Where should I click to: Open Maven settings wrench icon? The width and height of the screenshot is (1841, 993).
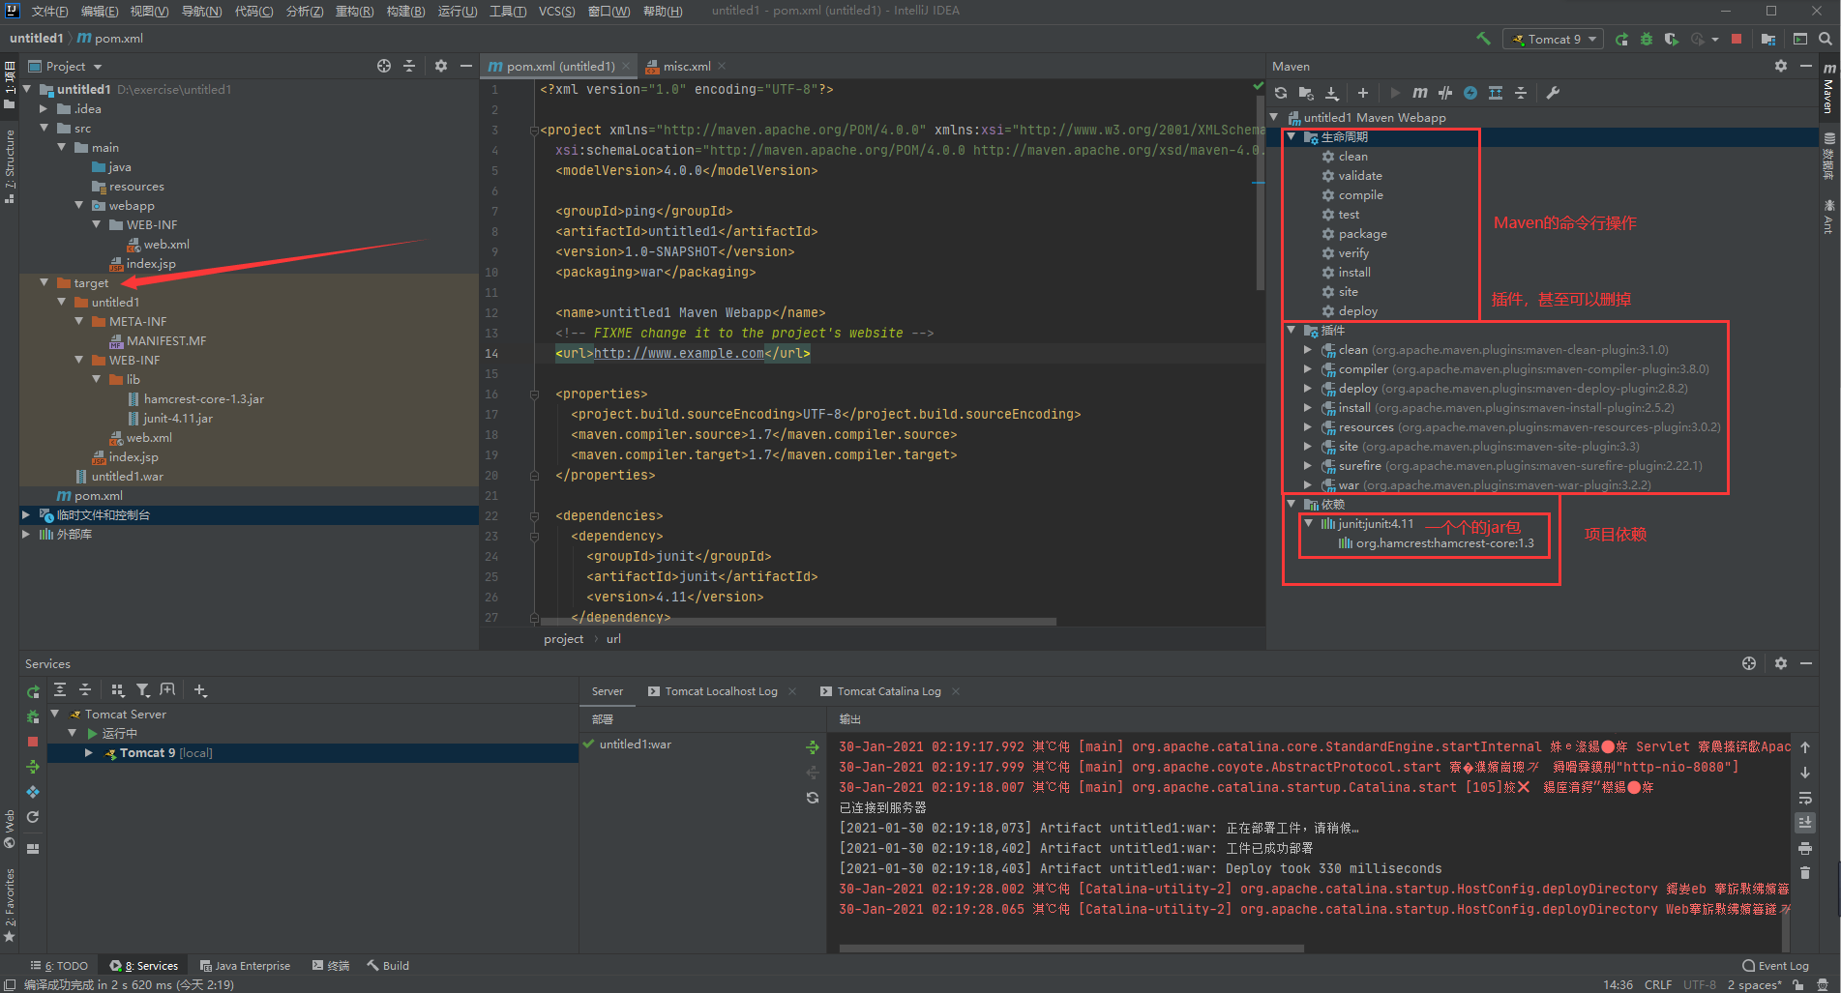click(1553, 93)
